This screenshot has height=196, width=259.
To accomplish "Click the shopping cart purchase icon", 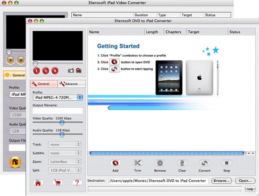I will pyautogui.click(x=57, y=183).
